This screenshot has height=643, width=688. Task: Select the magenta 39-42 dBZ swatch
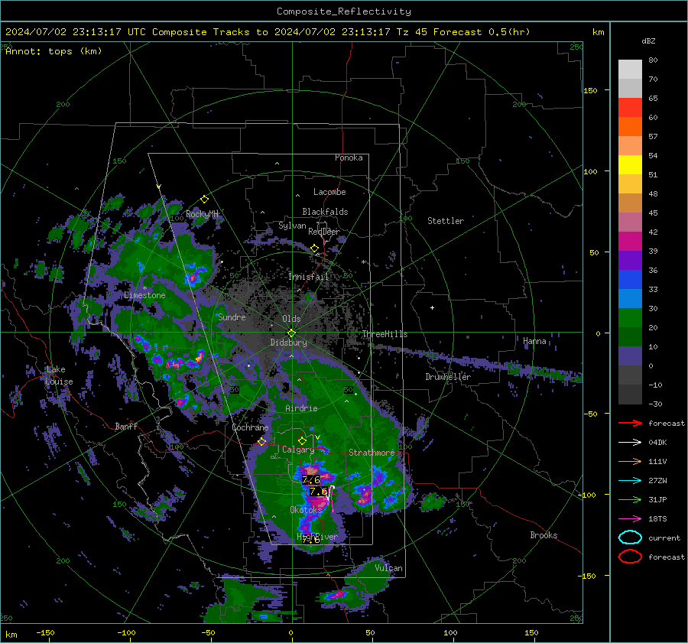630,242
